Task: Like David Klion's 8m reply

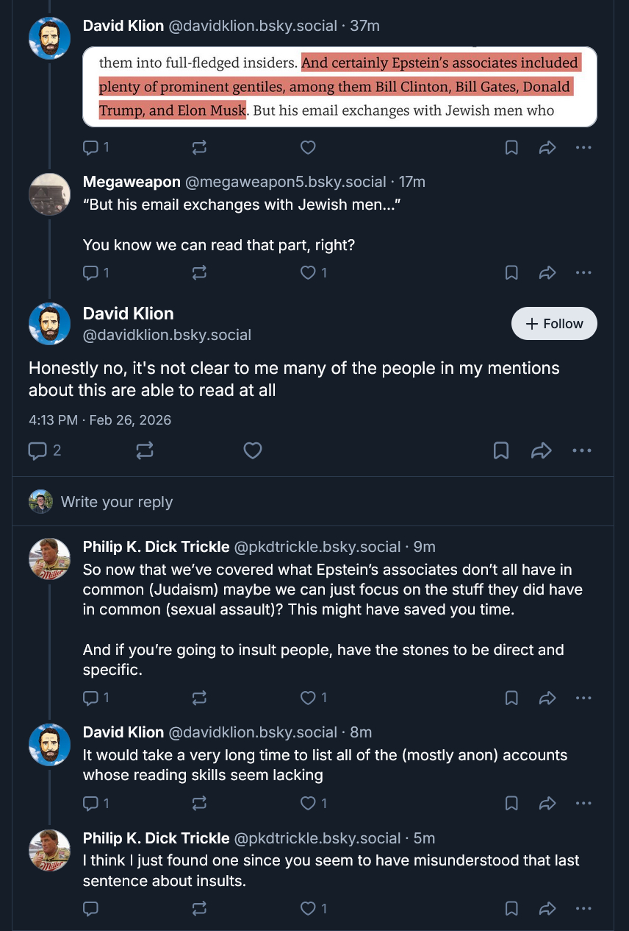Action: click(309, 803)
